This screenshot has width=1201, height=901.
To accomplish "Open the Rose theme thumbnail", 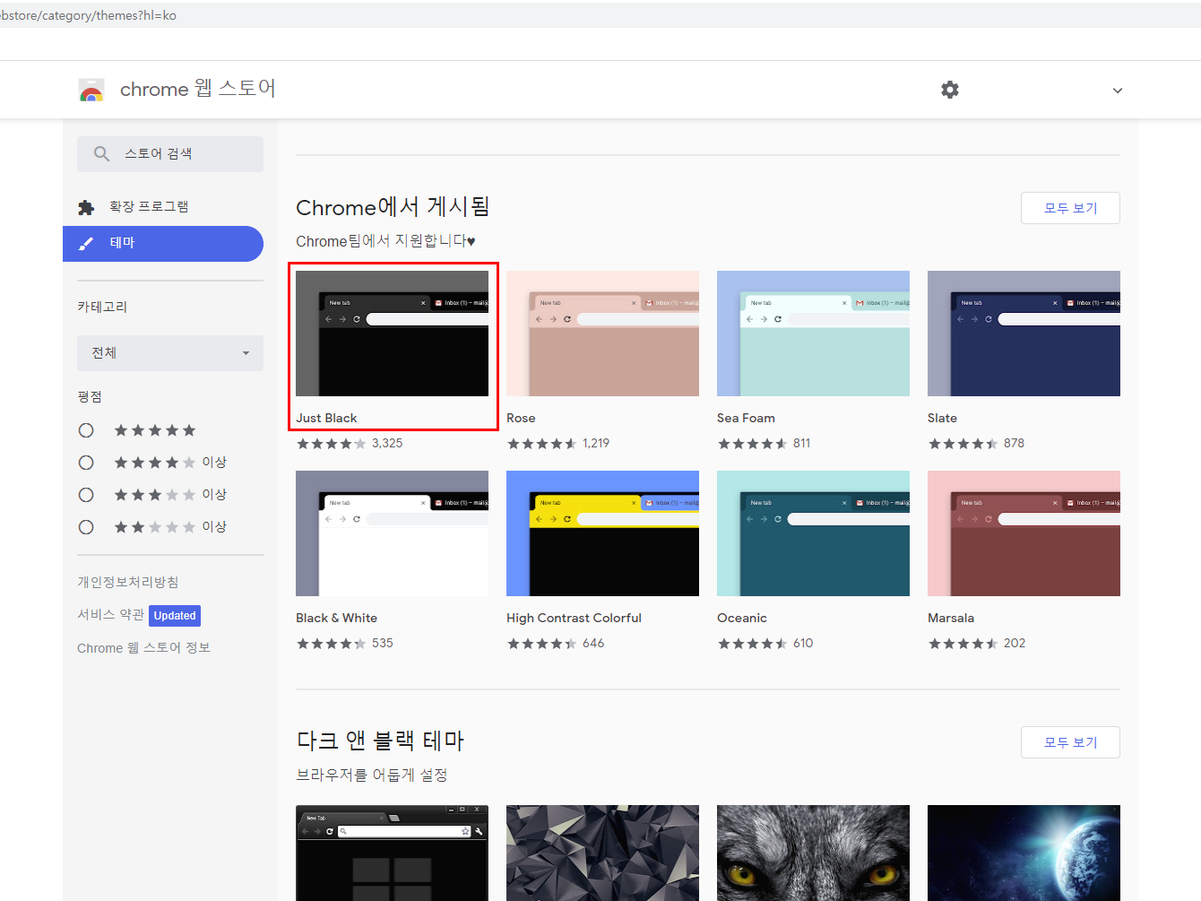I will click(x=602, y=334).
